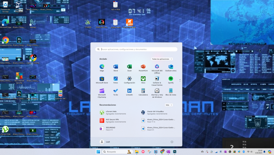274x155 pixels.
Task: Click the power button in Start menu
Action: point(172,142)
